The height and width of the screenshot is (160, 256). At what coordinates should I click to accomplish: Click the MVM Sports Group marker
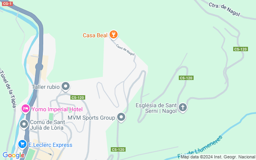tap(121, 117)
